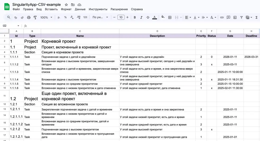Screen dimensions: 260x141
Task: Create a filter with the funnel icon
Action: (x=241, y=17)
